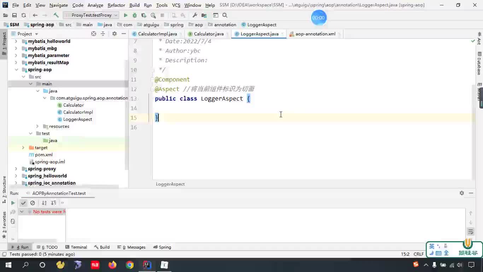Viewport: 483px width, 272px height.
Task: Navigate back with left arrow icon
Action: pos(35,15)
